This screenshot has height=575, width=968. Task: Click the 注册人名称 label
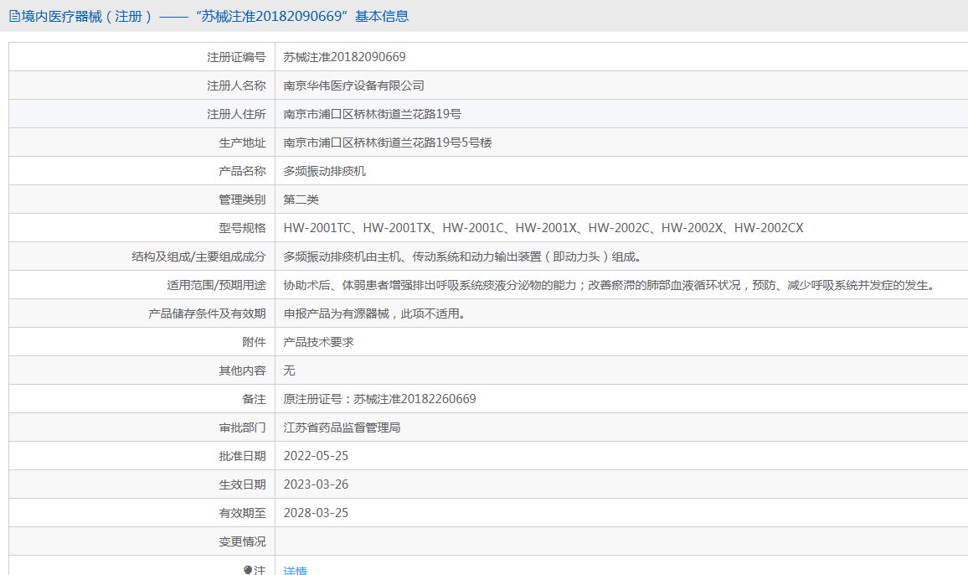pyautogui.click(x=236, y=85)
